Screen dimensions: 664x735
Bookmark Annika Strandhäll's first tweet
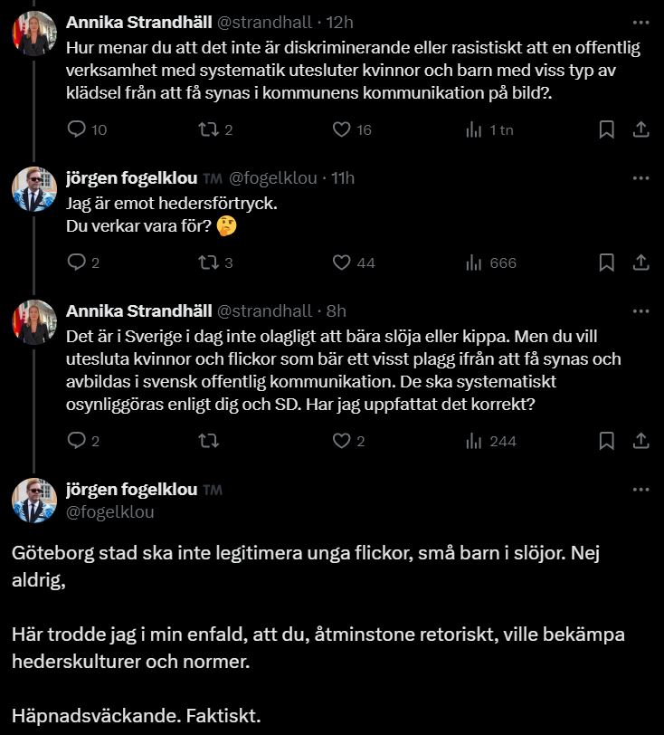point(607,129)
